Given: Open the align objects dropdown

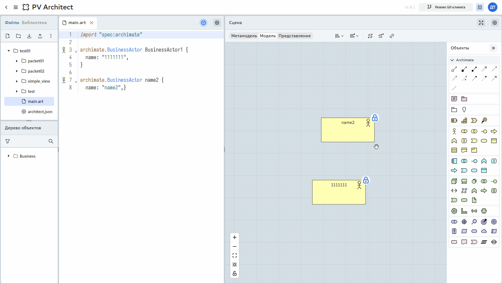Looking at the screenshot, I should [x=339, y=36].
